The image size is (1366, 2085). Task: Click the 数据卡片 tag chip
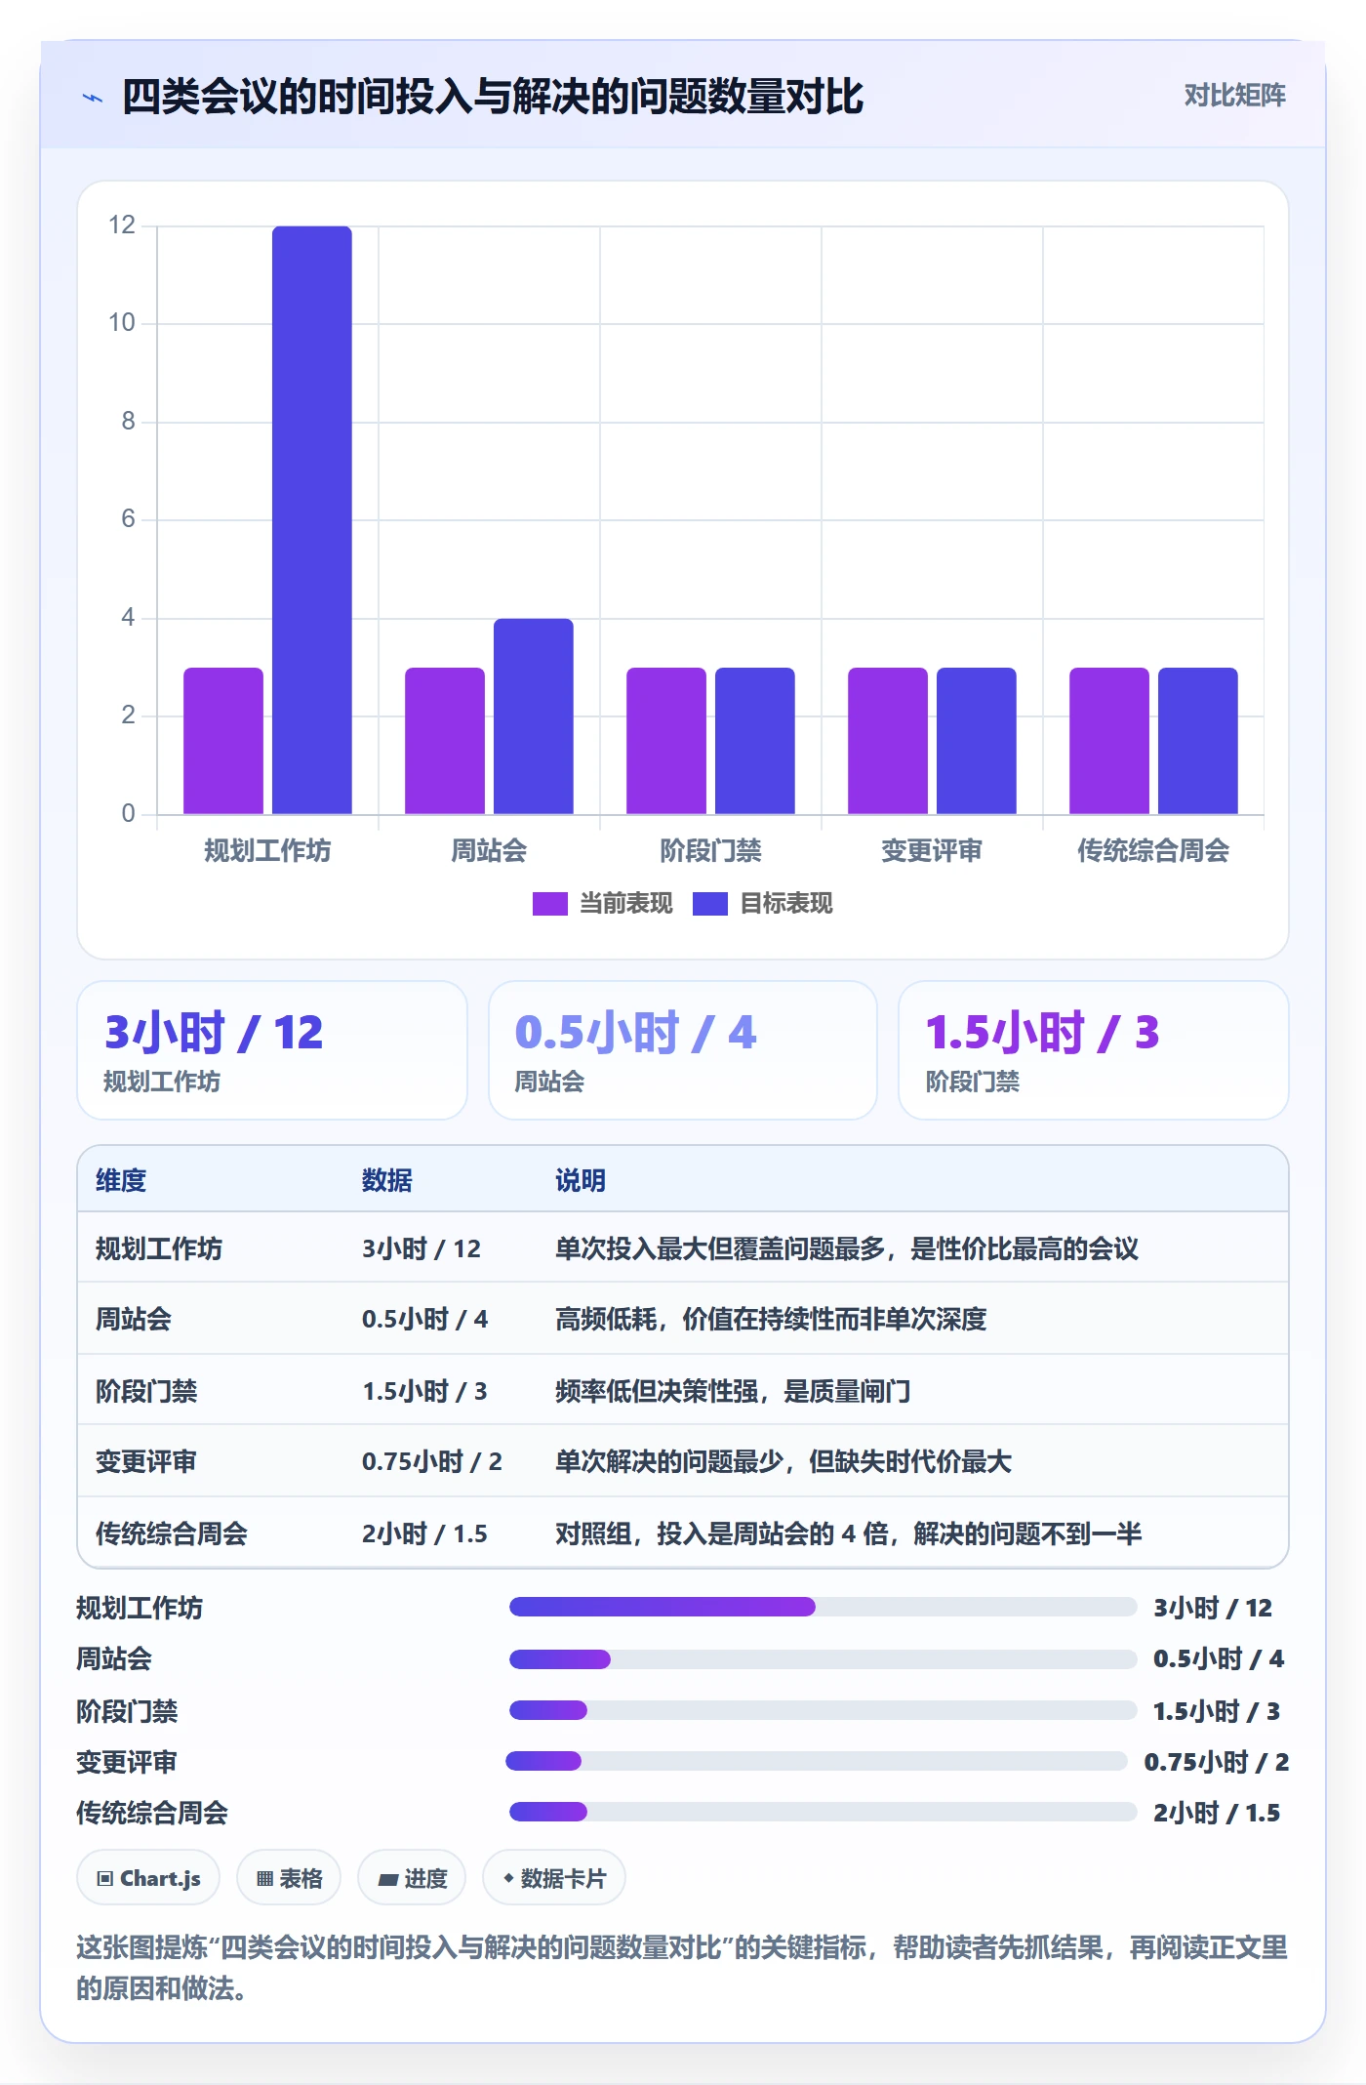pos(554,1878)
